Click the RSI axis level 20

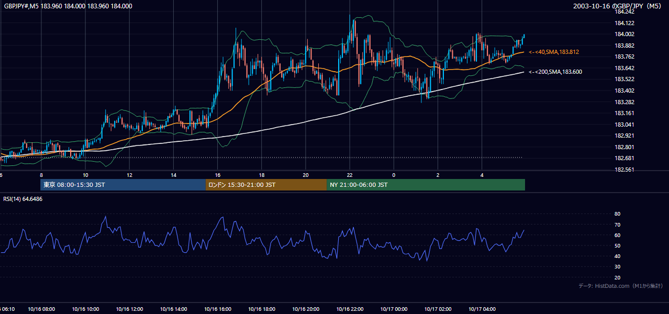pos(617,277)
